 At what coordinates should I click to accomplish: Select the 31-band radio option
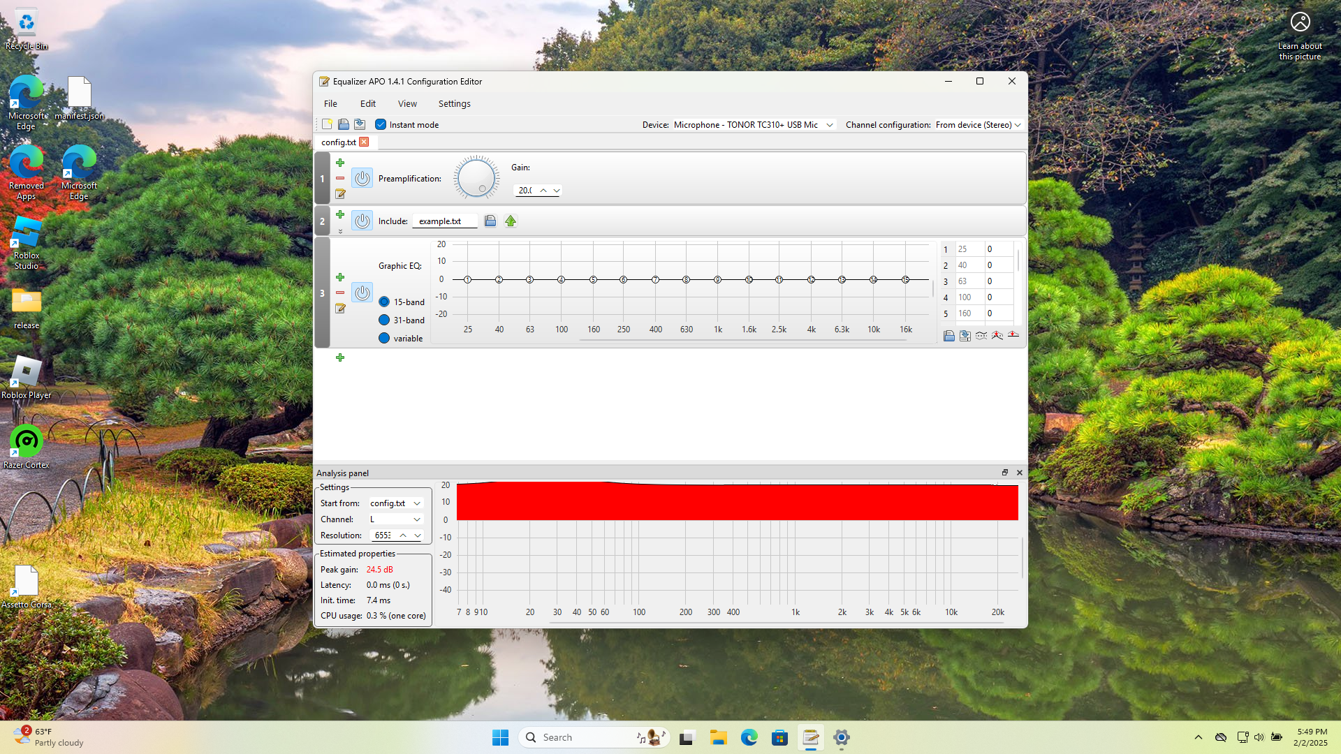pyautogui.click(x=384, y=320)
